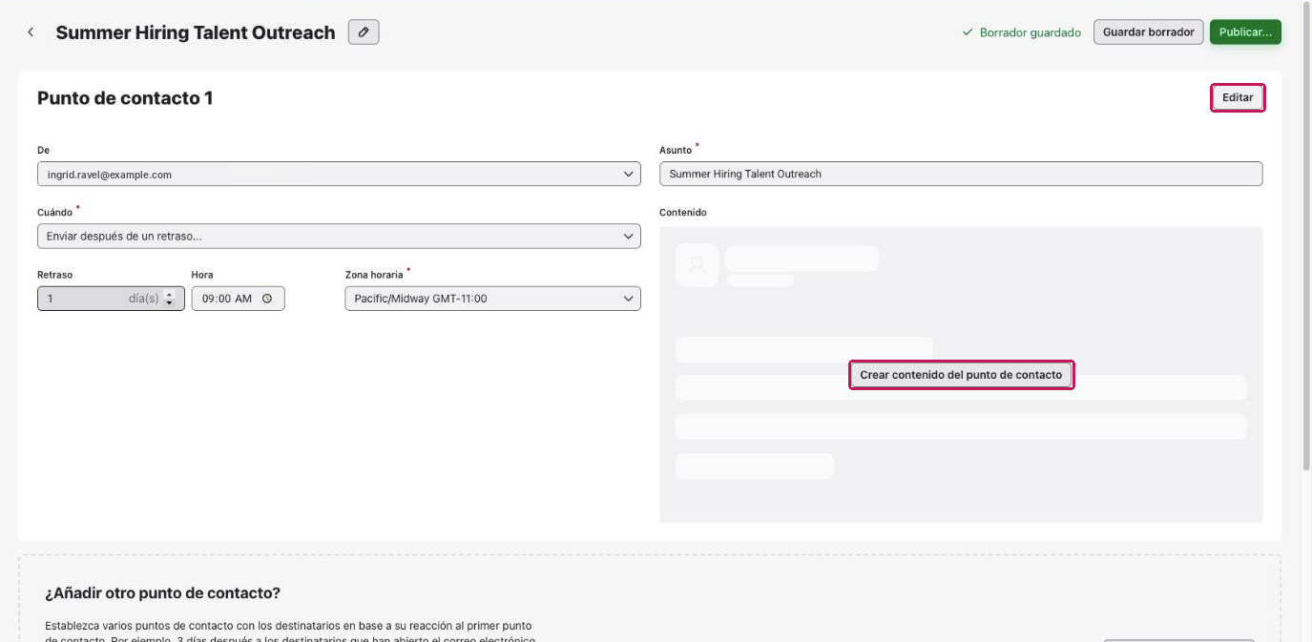Click the clock icon in Hora field
1312x642 pixels.
point(267,299)
